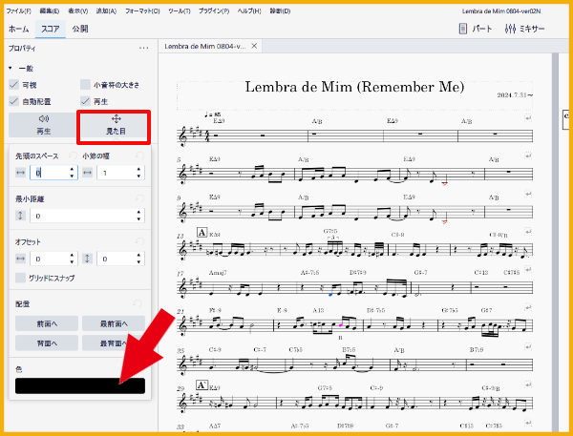Open the 追加(A) menu
The image size is (573, 436).
(x=106, y=10)
